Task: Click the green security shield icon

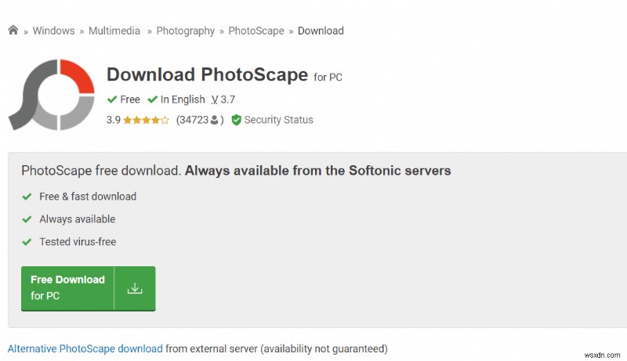Action: [236, 120]
